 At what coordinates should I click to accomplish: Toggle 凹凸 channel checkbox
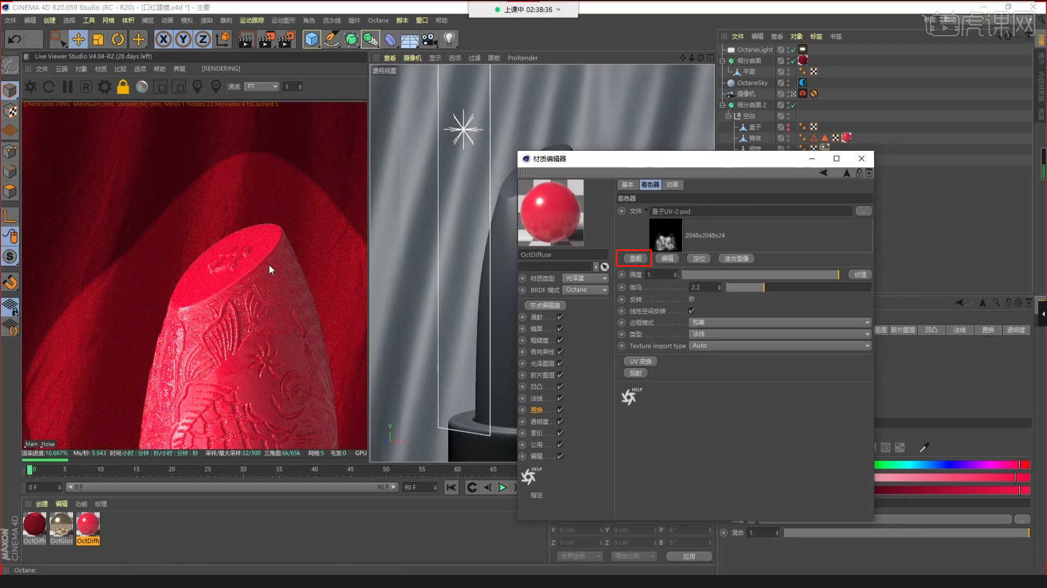coord(560,387)
